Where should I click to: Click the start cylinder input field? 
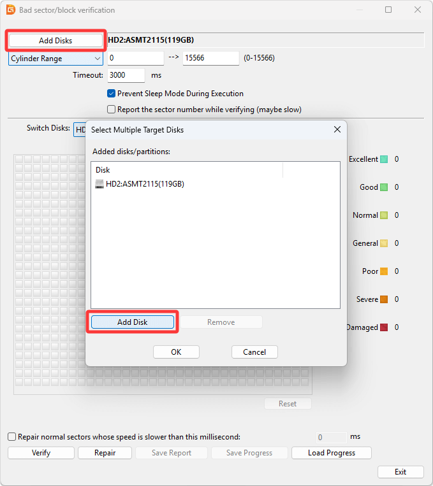pos(135,59)
